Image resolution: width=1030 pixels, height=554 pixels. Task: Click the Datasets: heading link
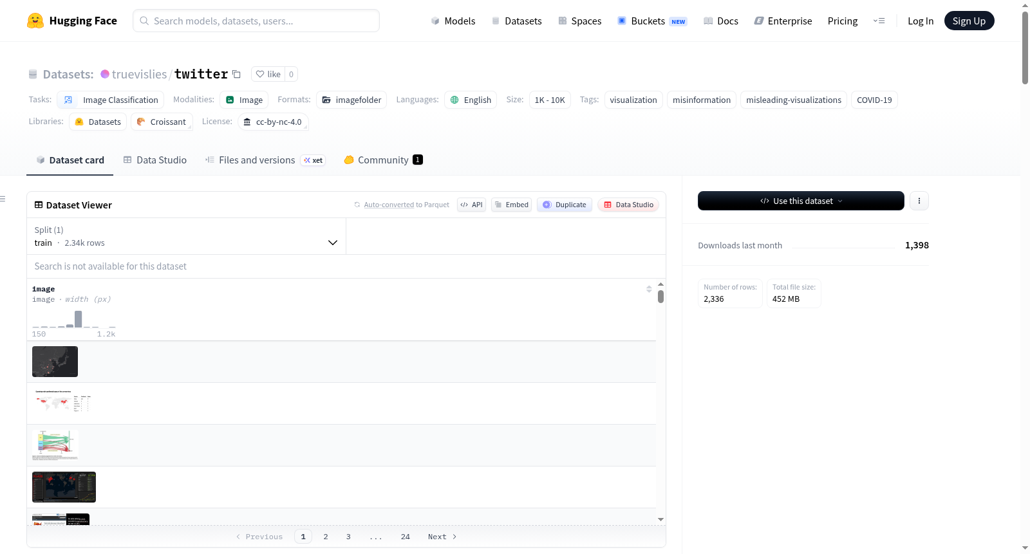click(68, 74)
